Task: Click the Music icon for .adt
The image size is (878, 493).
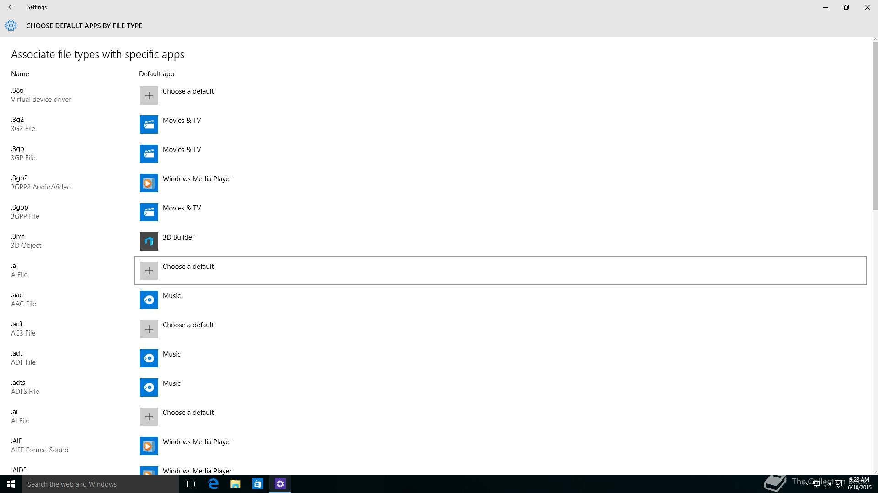Action: click(x=149, y=358)
